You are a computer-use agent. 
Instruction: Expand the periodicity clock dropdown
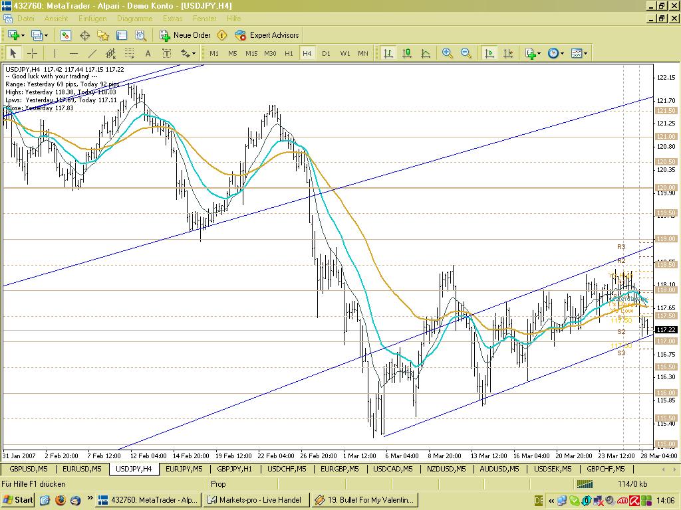coord(555,53)
